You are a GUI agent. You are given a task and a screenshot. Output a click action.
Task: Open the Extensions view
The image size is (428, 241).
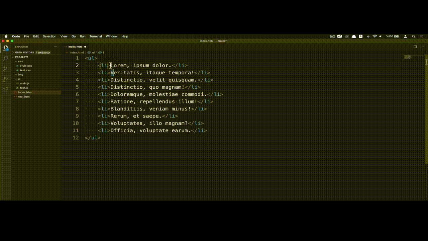tap(5, 90)
